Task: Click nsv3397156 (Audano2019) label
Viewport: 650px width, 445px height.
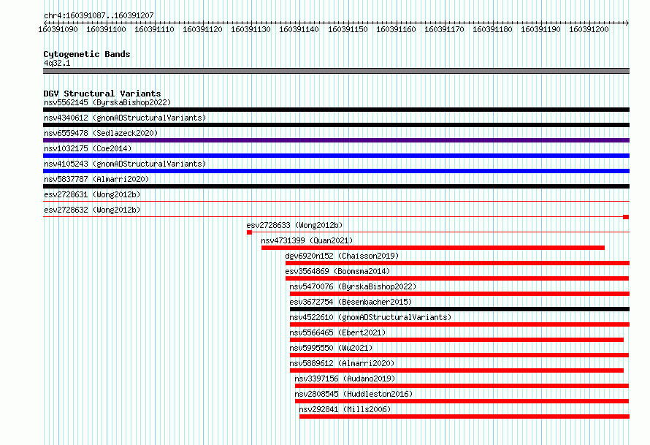Action: click(345, 379)
